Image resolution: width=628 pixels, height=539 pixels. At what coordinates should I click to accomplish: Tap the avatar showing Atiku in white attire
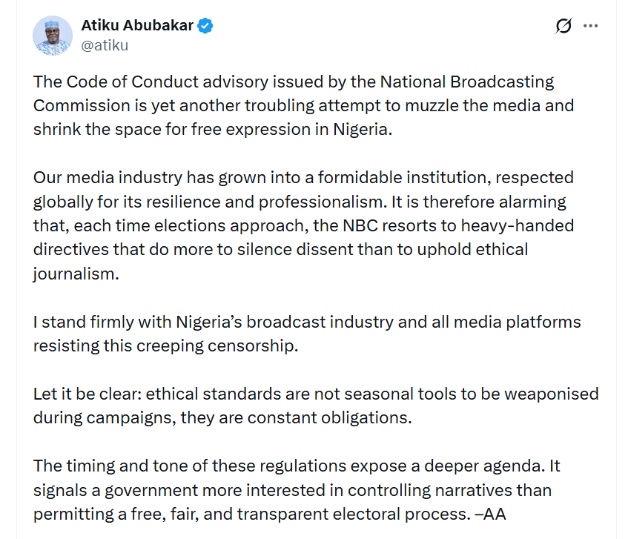click(52, 35)
